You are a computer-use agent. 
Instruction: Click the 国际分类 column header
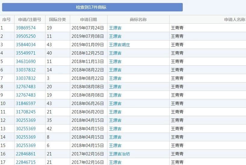58,19
